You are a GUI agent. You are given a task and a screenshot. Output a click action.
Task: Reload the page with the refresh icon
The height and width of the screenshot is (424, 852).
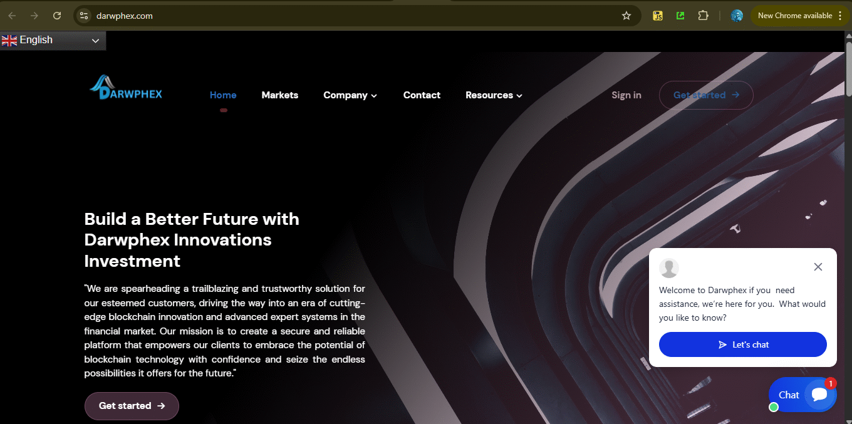click(57, 16)
